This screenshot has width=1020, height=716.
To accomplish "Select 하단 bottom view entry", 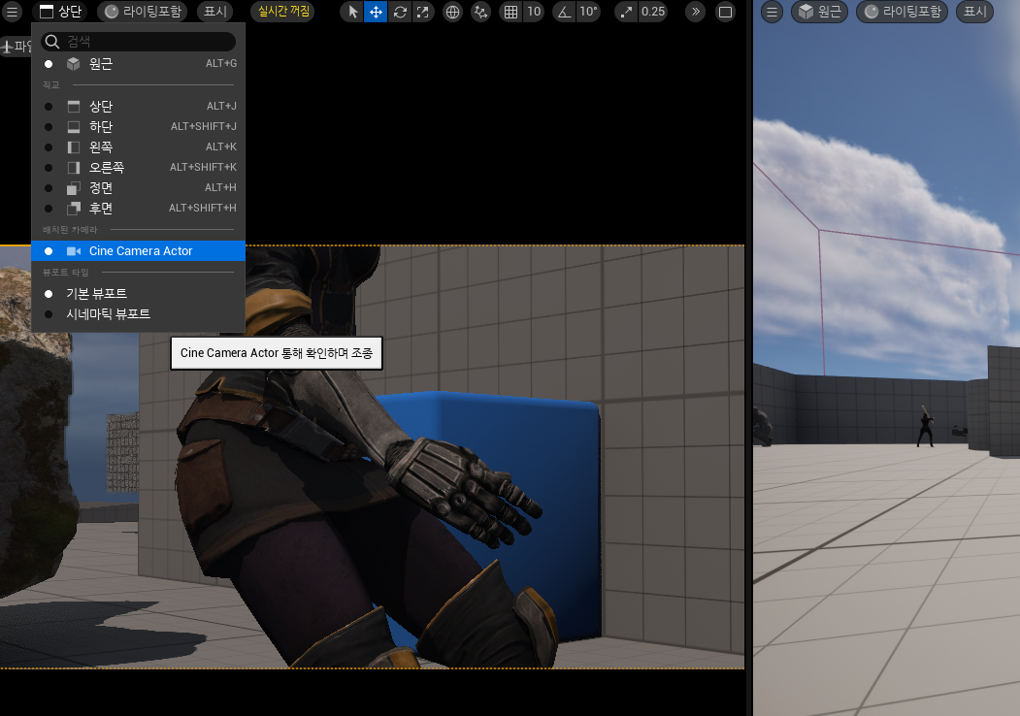I will point(139,126).
